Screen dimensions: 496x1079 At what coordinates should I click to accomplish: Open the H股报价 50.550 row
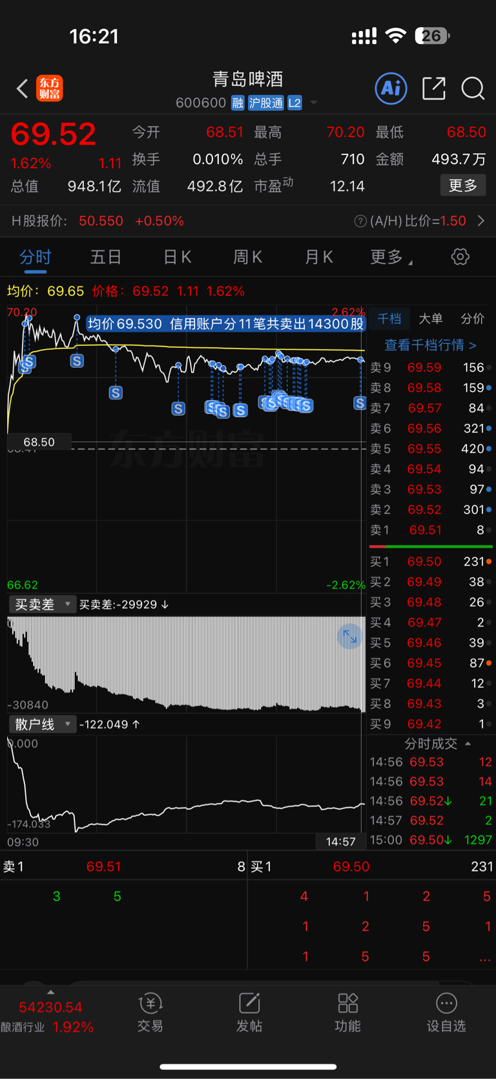[x=248, y=221]
